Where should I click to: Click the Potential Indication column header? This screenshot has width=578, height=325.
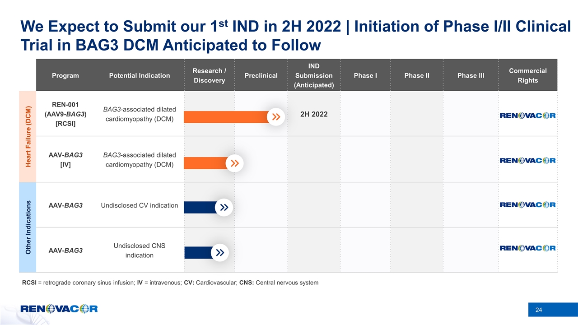140,75
